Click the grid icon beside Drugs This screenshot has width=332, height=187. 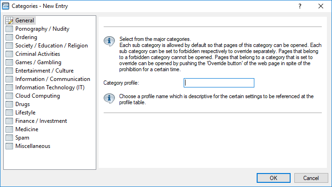point(9,104)
